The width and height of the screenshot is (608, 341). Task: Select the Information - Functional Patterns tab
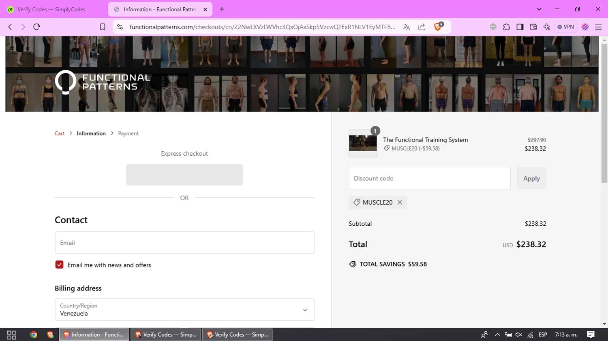[x=160, y=9]
